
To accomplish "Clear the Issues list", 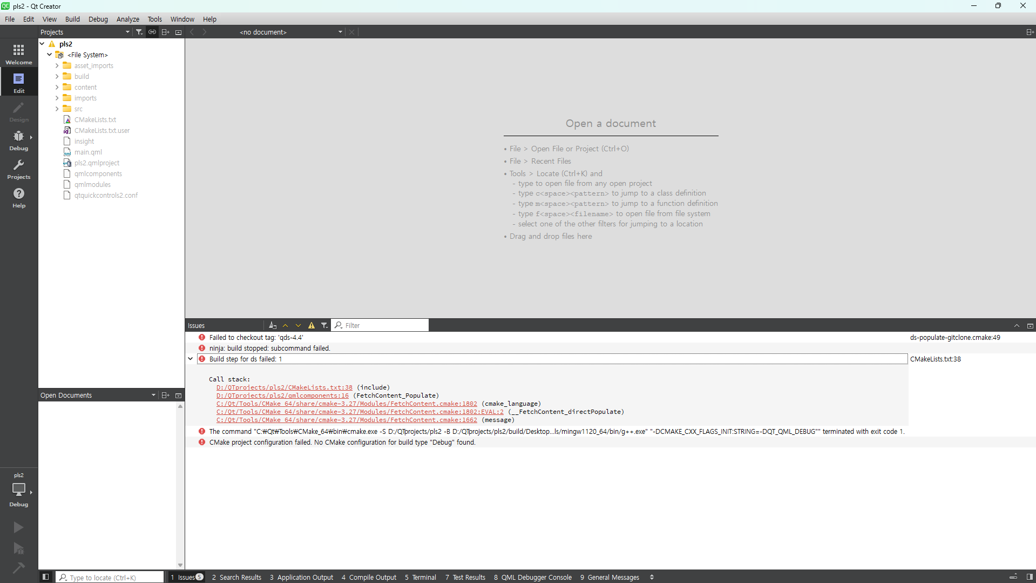I will point(273,325).
